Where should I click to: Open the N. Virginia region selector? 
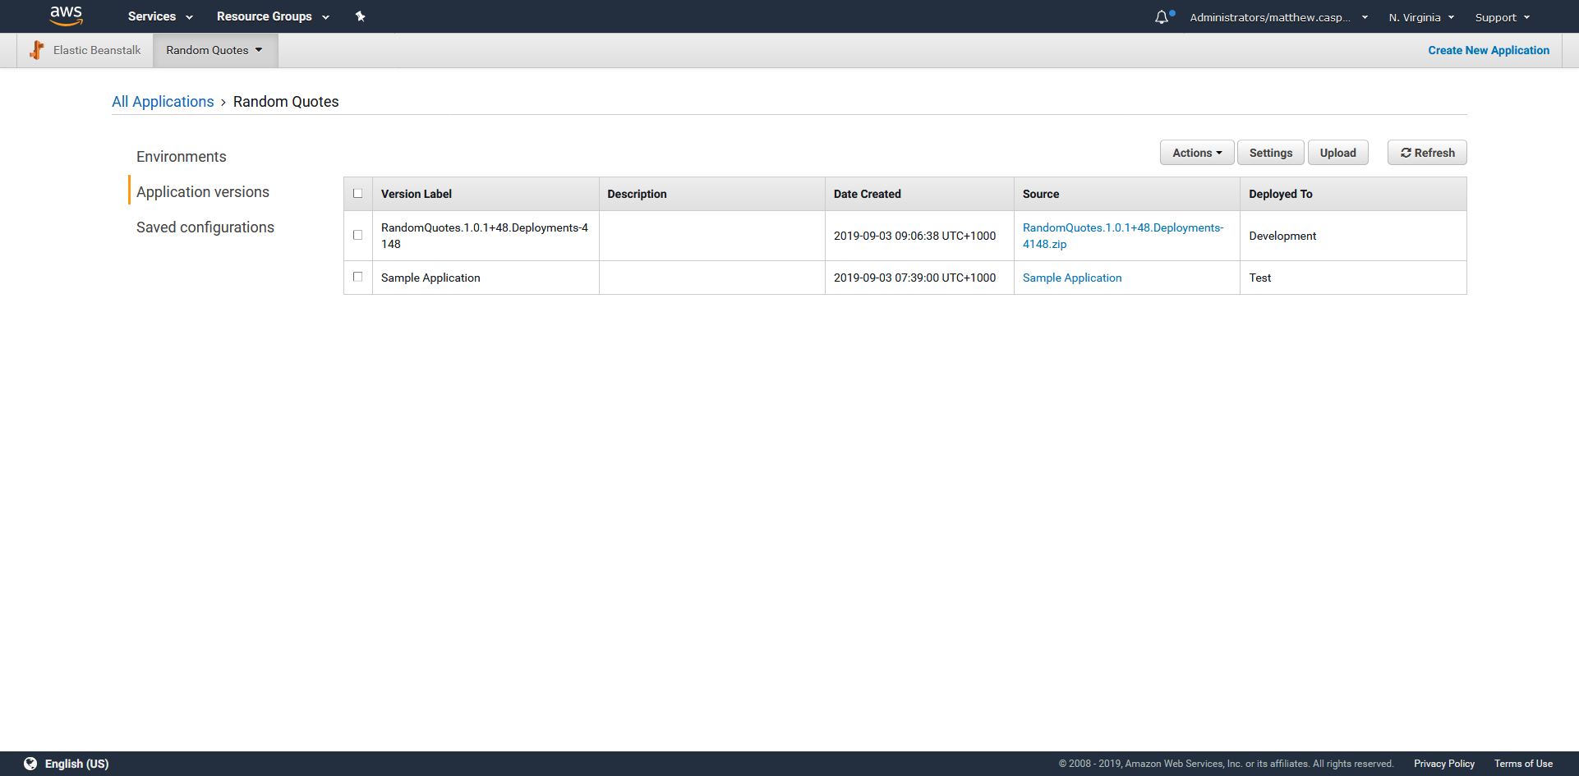pos(1420,17)
